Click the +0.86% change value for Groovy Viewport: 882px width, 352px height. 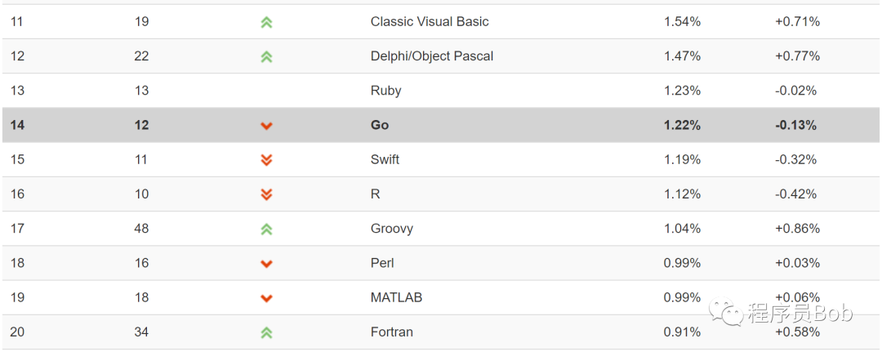point(797,229)
